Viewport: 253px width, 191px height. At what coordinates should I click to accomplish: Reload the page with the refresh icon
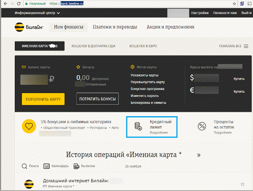click(x=19, y=4)
